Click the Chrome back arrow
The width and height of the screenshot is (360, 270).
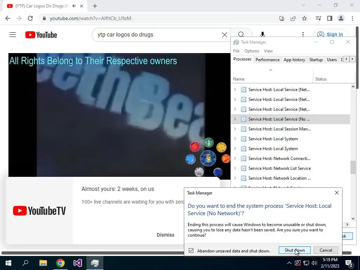click(x=8, y=18)
